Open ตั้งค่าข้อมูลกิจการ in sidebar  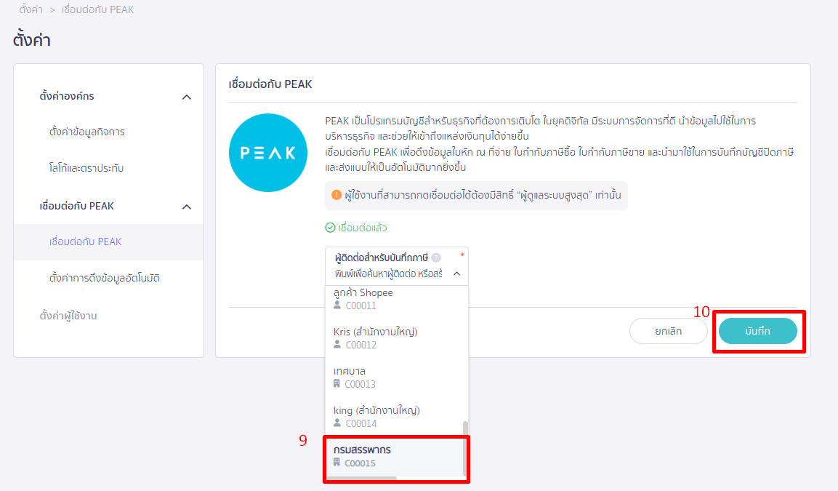[x=87, y=132]
